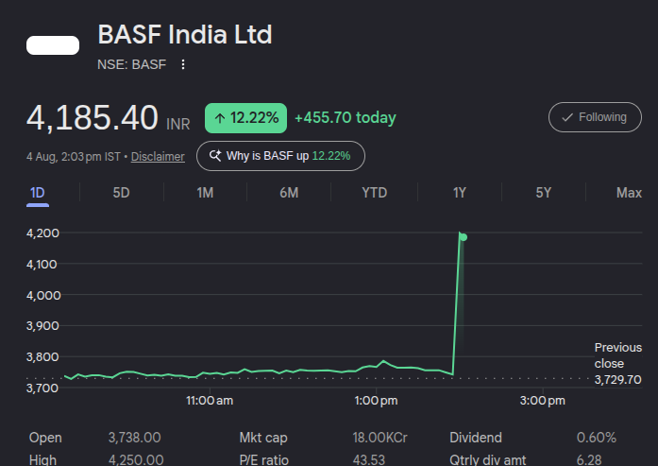Click the search sparkle icon in Why is BASF up
Image resolution: width=658 pixels, height=466 pixels.
pyautogui.click(x=215, y=156)
